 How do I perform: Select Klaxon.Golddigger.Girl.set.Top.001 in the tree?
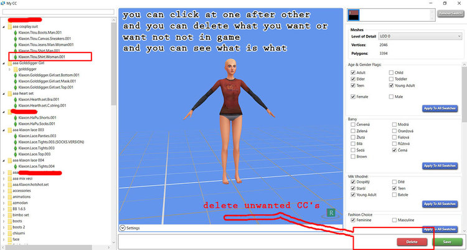click(x=45, y=87)
